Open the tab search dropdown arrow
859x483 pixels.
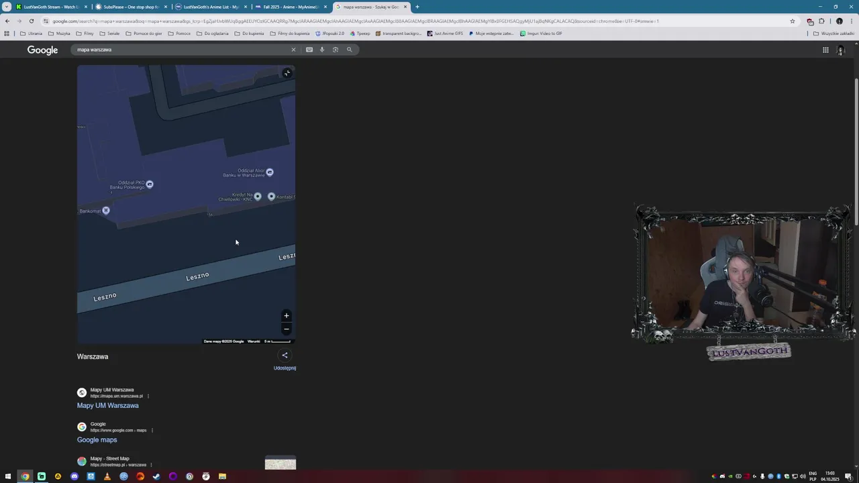point(7,7)
